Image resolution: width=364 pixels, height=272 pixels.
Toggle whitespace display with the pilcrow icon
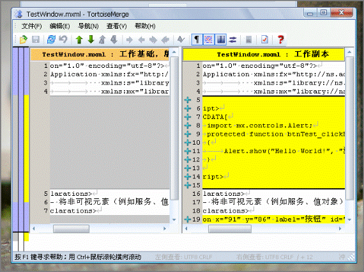click(x=197, y=40)
